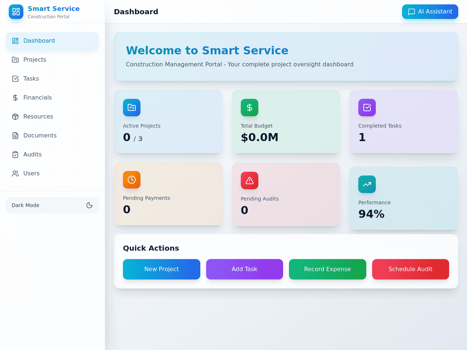Click the Welcome to Smart Service heading
Image resolution: width=467 pixels, height=350 pixels.
207,50
